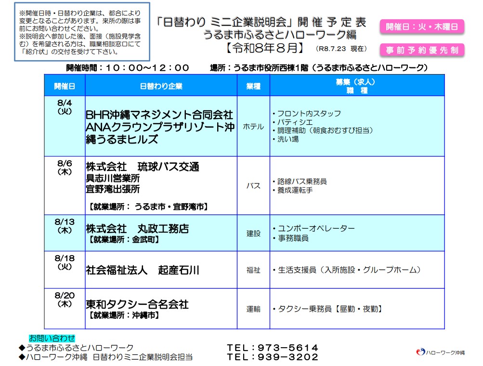This screenshot has height=366, width=483.
Task: Click the 日替わりミニ企業説明会 title line
Action: tap(261, 22)
